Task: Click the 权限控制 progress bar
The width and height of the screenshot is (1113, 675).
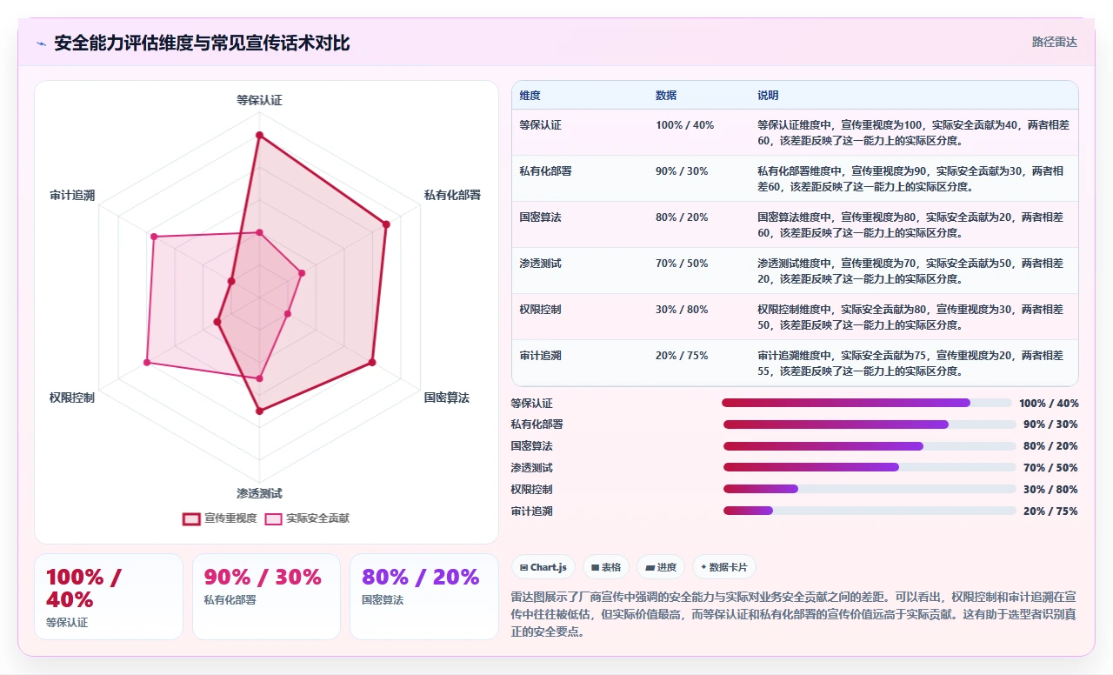Action: 870,489
